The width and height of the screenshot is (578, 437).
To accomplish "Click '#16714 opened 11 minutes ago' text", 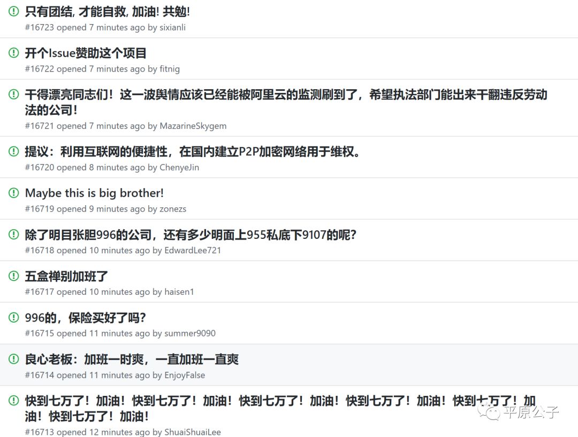I will pos(87,376).
